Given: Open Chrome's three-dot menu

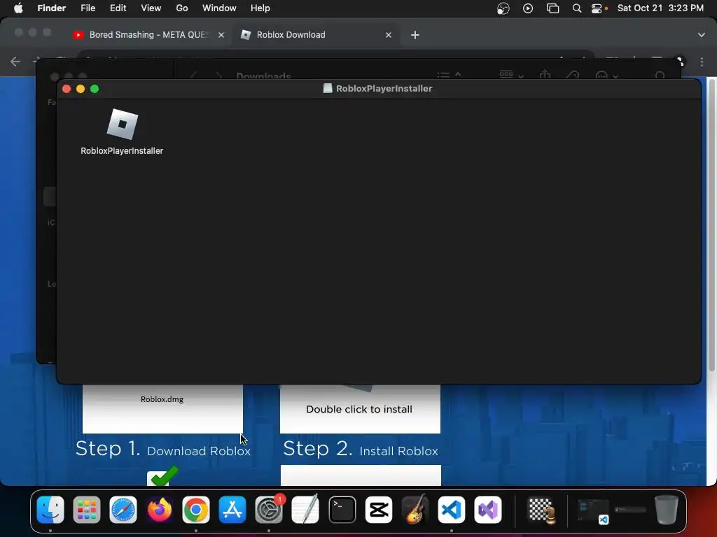Looking at the screenshot, I should [x=702, y=62].
